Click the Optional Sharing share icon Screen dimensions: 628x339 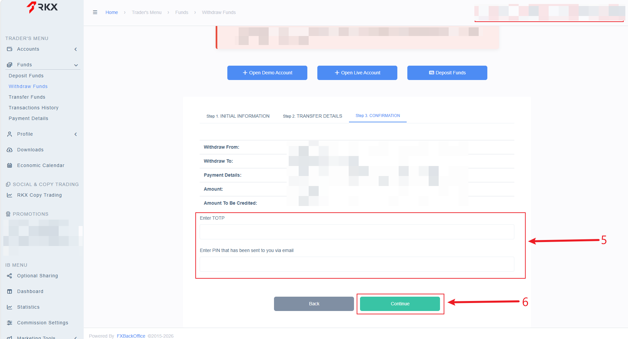10,276
